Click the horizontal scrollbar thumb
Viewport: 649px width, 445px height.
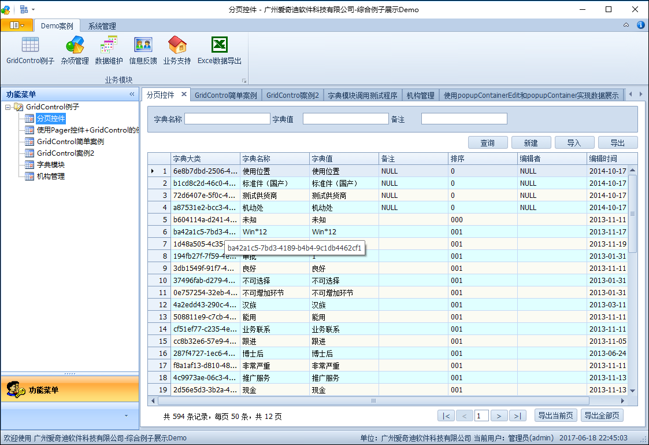click(x=373, y=400)
